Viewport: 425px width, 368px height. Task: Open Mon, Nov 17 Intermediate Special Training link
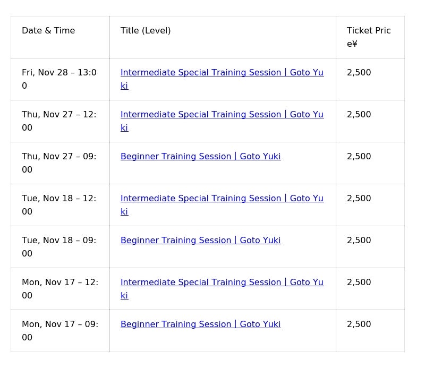(222, 283)
